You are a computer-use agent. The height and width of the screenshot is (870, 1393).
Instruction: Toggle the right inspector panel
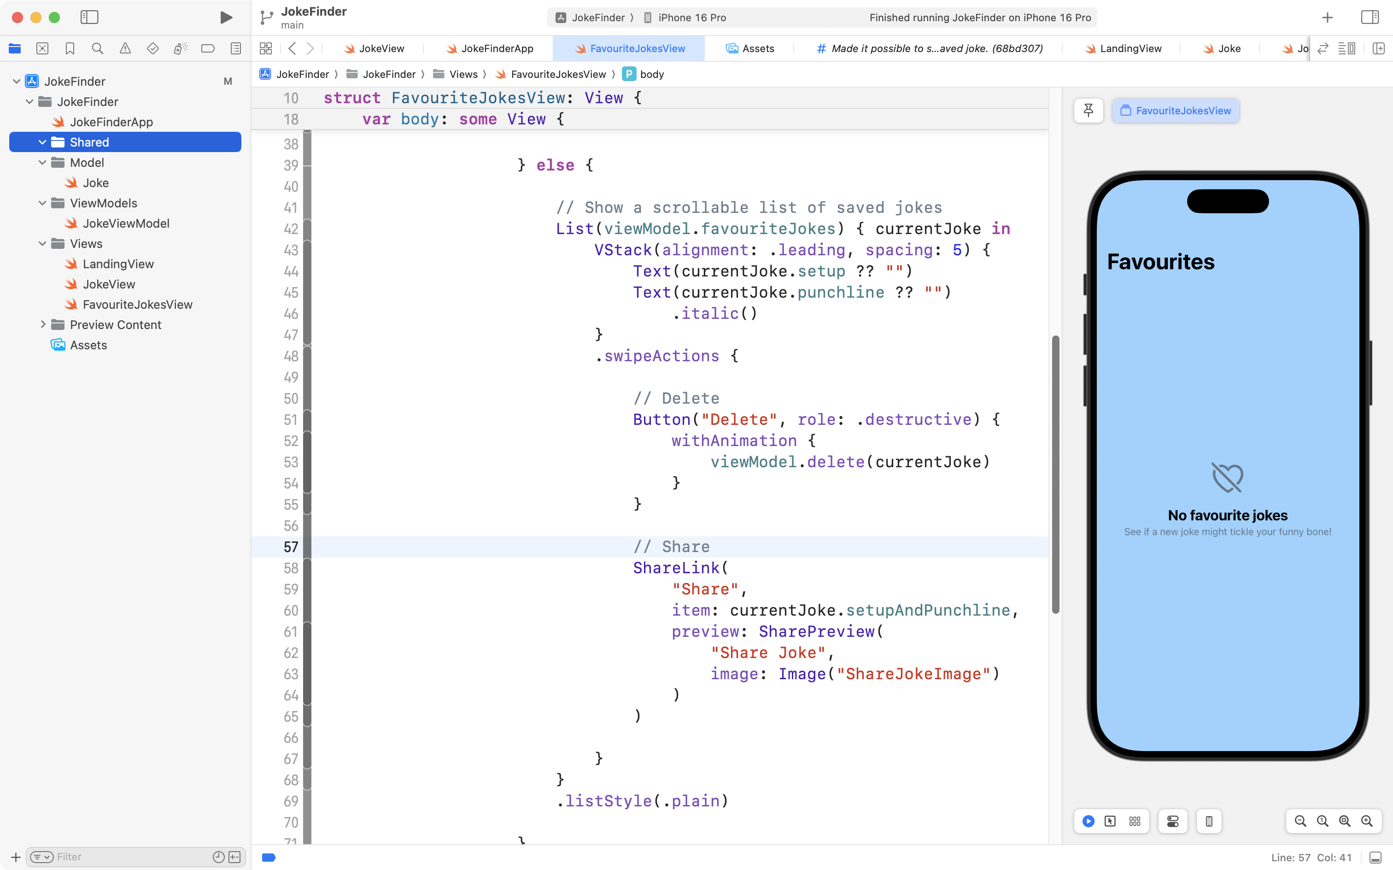pyautogui.click(x=1370, y=17)
